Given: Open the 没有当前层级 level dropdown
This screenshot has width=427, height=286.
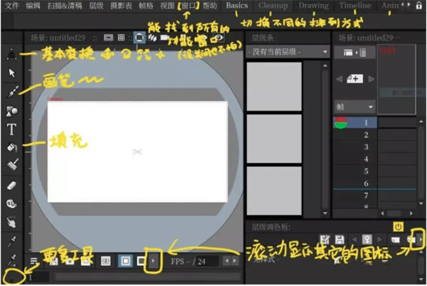Looking at the screenshot, I should 288,52.
